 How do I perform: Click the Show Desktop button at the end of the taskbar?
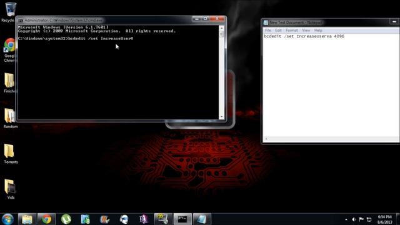pos(398,219)
